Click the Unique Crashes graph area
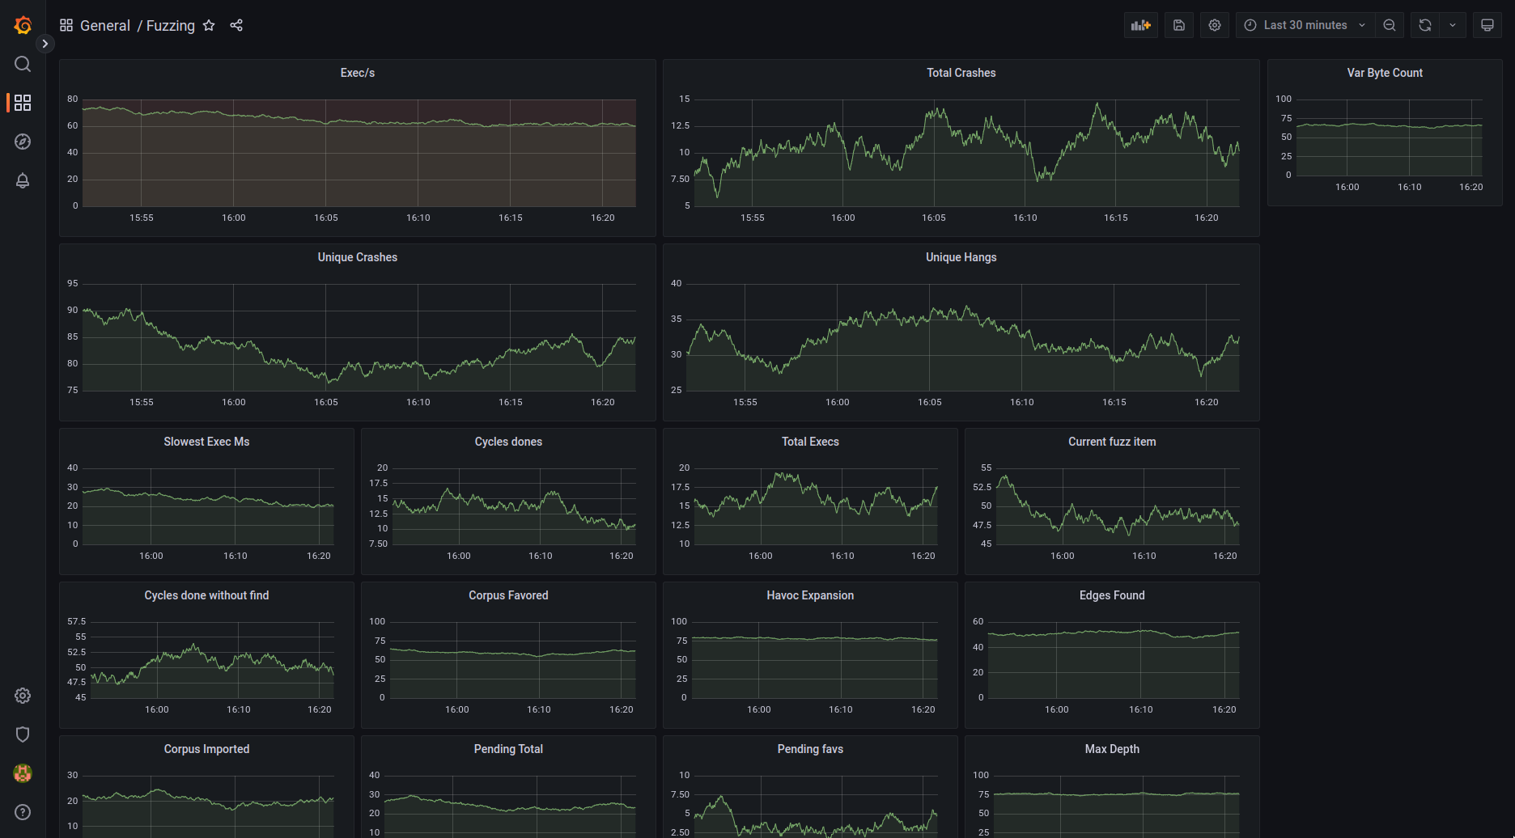 [x=359, y=337]
